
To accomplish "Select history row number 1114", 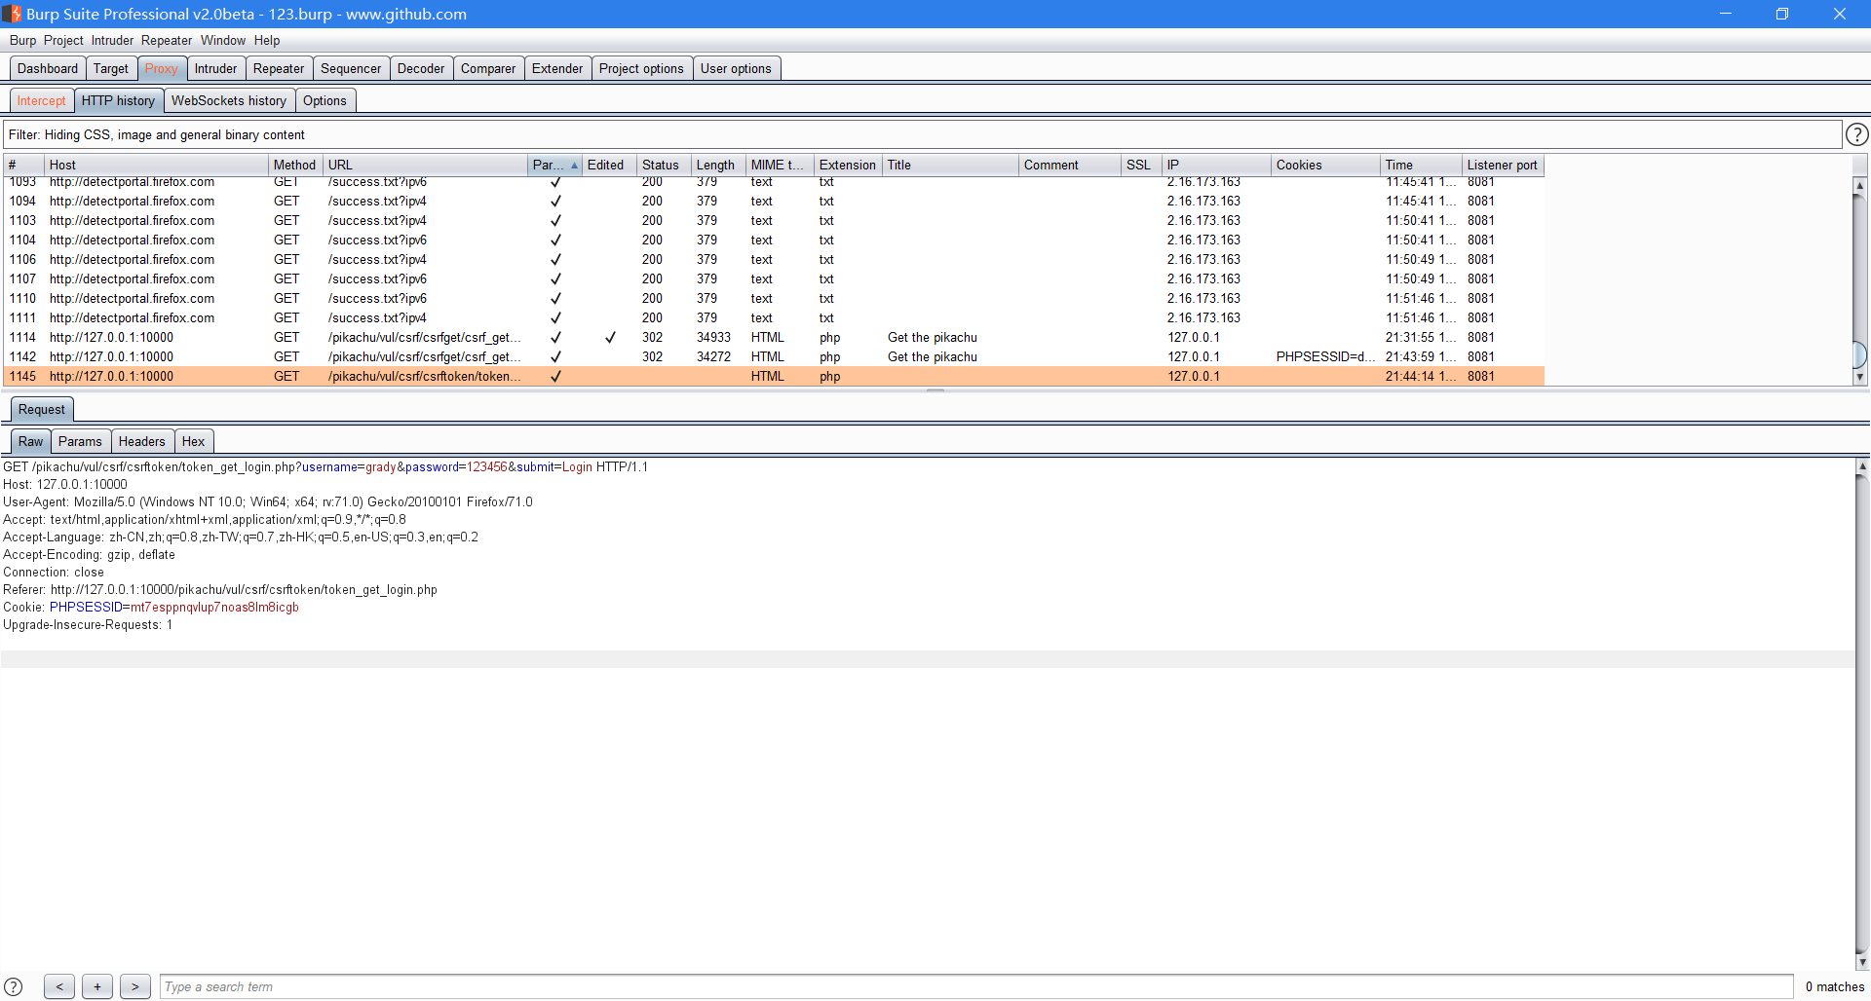I will pyautogui.click(x=774, y=337).
